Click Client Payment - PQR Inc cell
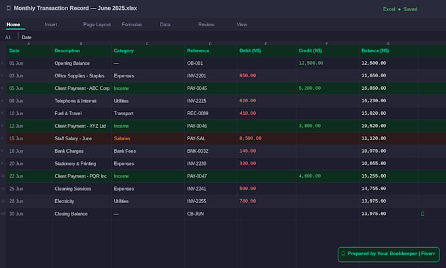446x268 pixels. 81,176
